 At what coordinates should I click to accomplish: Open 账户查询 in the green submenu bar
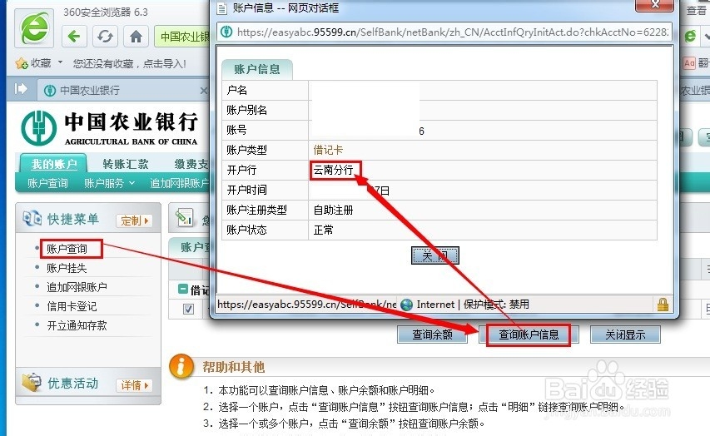point(47,183)
